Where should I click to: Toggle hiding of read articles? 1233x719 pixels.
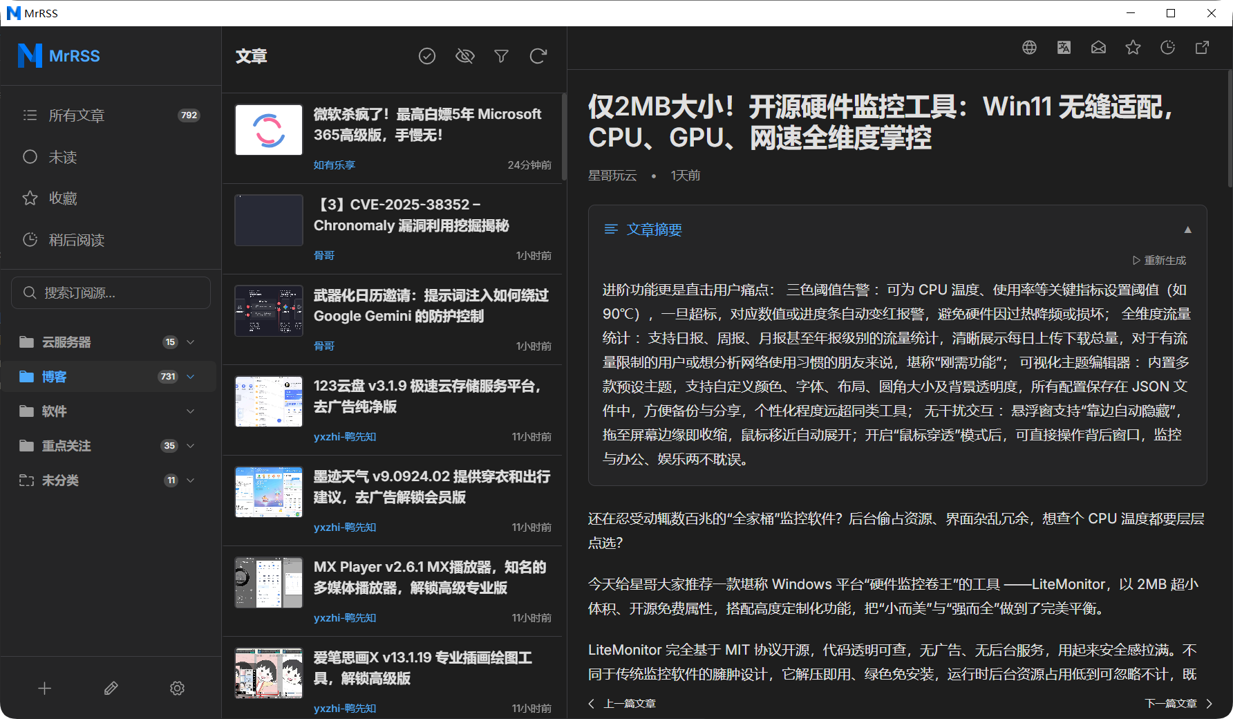464,56
